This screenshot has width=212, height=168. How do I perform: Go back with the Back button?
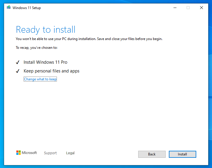[152, 154]
